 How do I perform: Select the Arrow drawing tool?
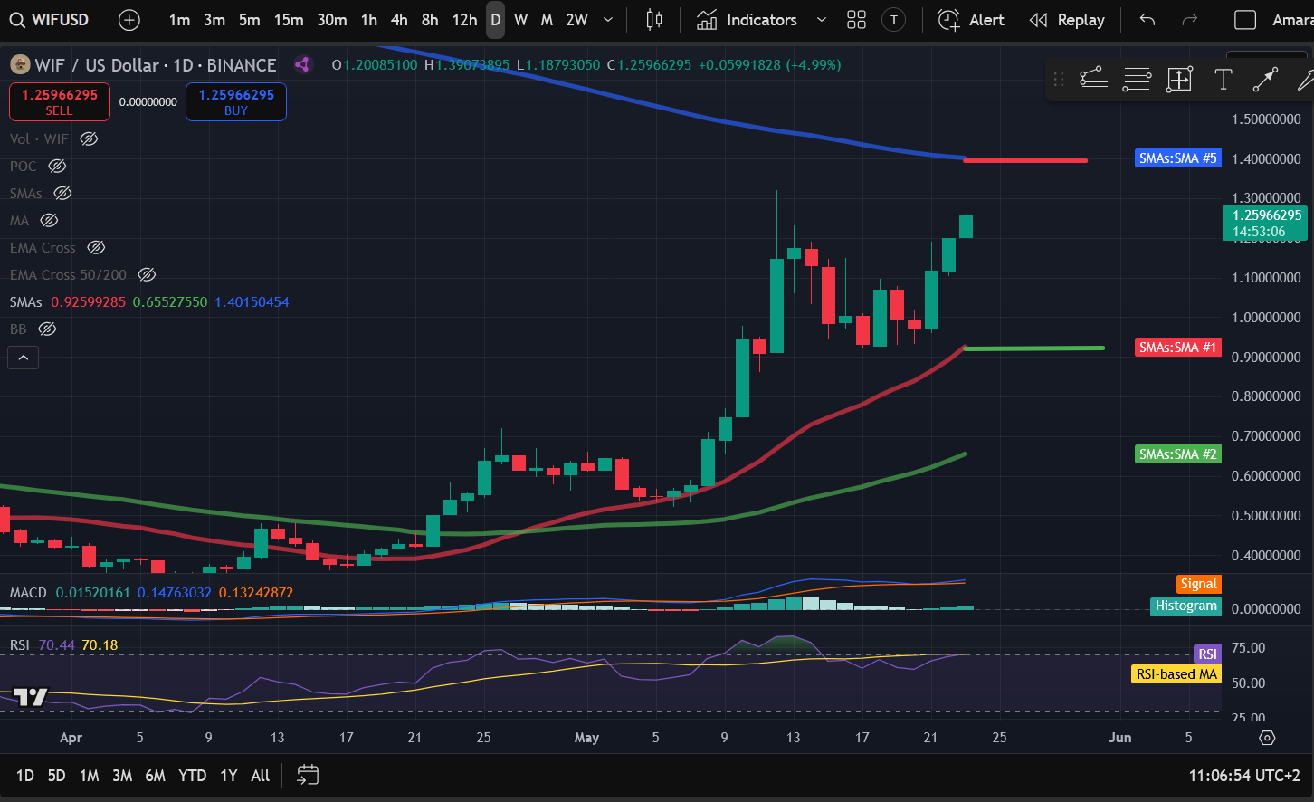tap(1265, 80)
